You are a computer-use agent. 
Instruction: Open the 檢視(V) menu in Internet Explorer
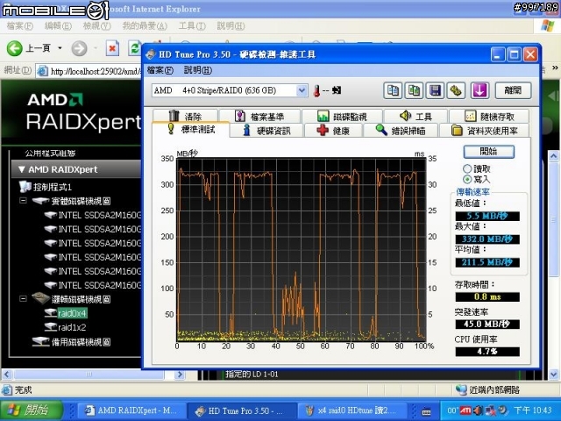click(x=96, y=25)
